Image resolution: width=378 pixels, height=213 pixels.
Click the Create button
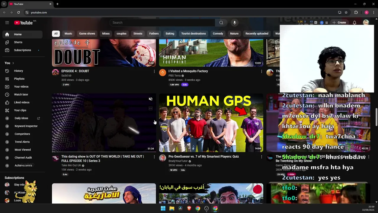(x=339, y=22)
